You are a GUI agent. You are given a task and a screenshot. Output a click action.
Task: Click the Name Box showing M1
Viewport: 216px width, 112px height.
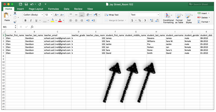tap(8, 27)
